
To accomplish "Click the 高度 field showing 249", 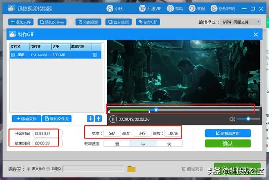I will coord(142,133).
